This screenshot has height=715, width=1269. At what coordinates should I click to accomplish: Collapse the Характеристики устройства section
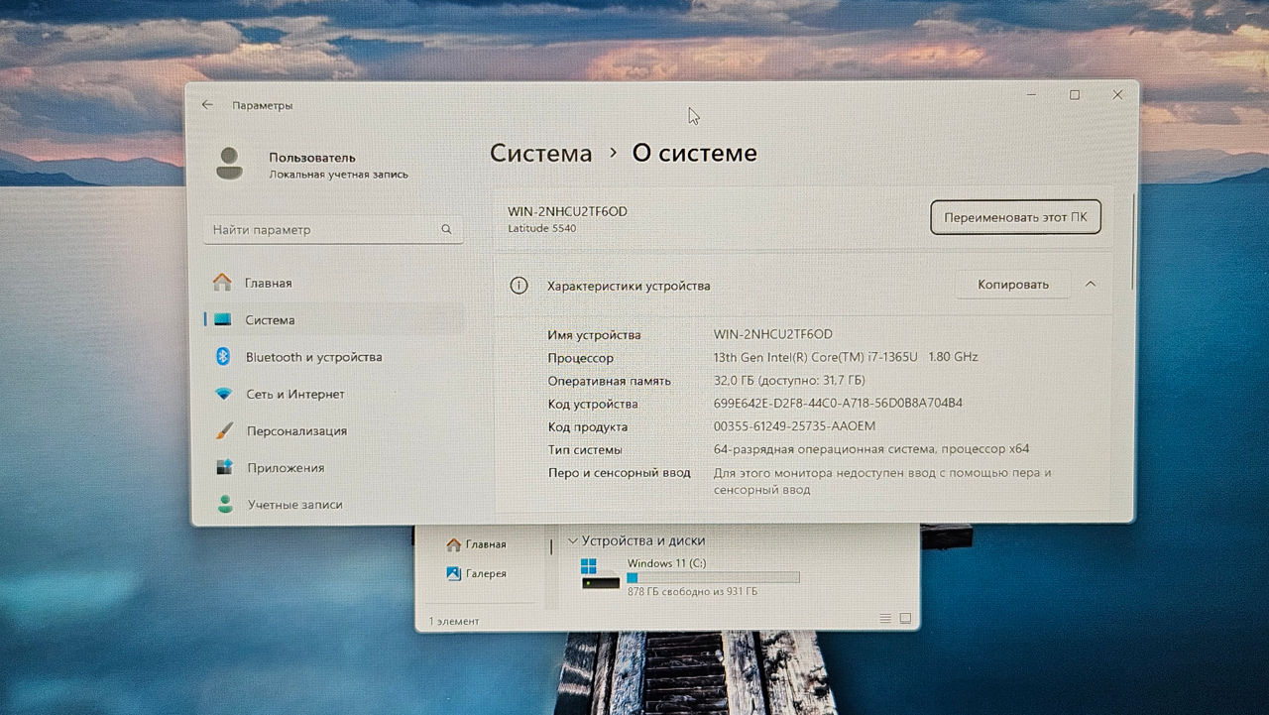(1091, 284)
